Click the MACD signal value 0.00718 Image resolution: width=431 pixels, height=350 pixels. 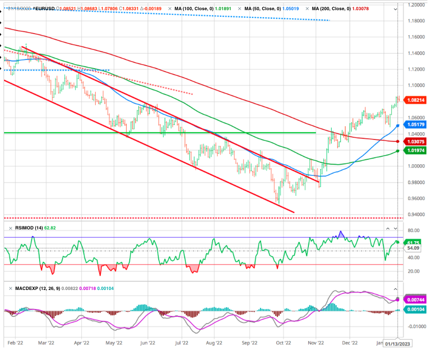point(88,288)
